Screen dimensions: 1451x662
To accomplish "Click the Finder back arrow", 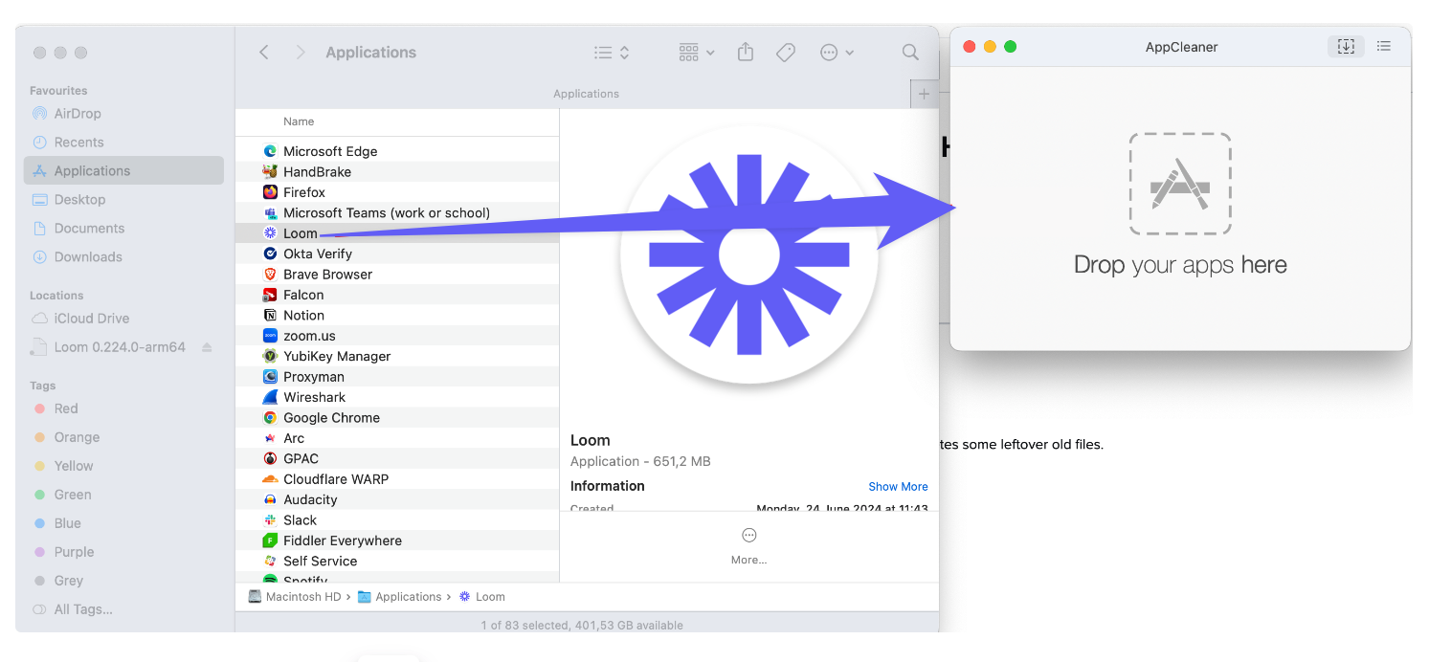I will point(264,53).
